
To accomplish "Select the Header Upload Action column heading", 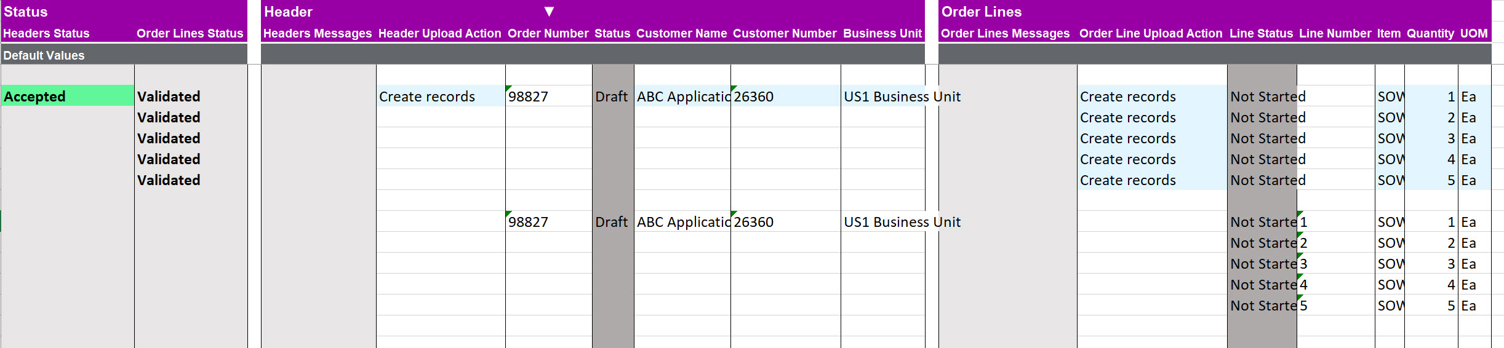I will (439, 34).
